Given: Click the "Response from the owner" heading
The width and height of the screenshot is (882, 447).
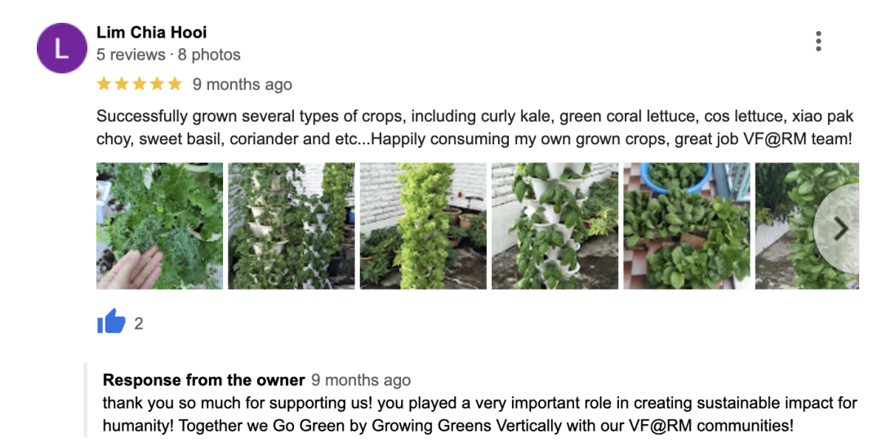Looking at the screenshot, I should (x=203, y=380).
